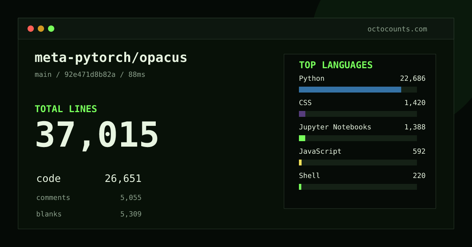Click the TOTAL LINES heading

(x=66, y=109)
